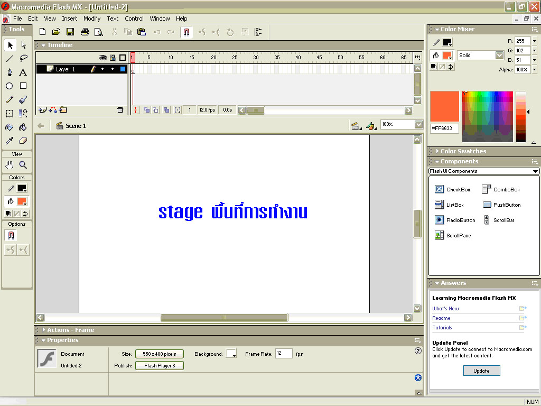Select the Rectangle tool
This screenshot has width=541, height=406.
pos(23,86)
